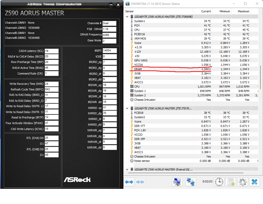
Task: Minimize the HWiNFO64 Sensor Status window
Action: (x=234, y=4)
